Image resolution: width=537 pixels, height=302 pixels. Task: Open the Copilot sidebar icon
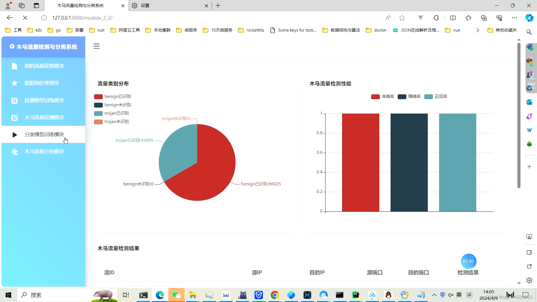[529, 18]
